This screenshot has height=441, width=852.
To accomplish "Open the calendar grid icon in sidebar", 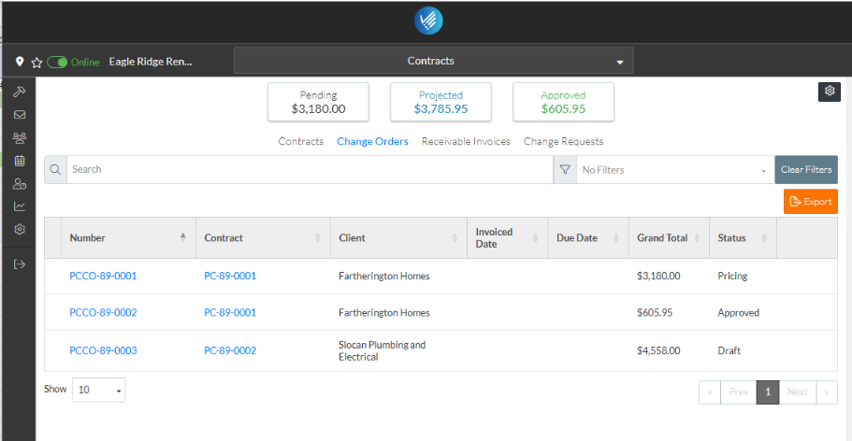I will point(19,161).
